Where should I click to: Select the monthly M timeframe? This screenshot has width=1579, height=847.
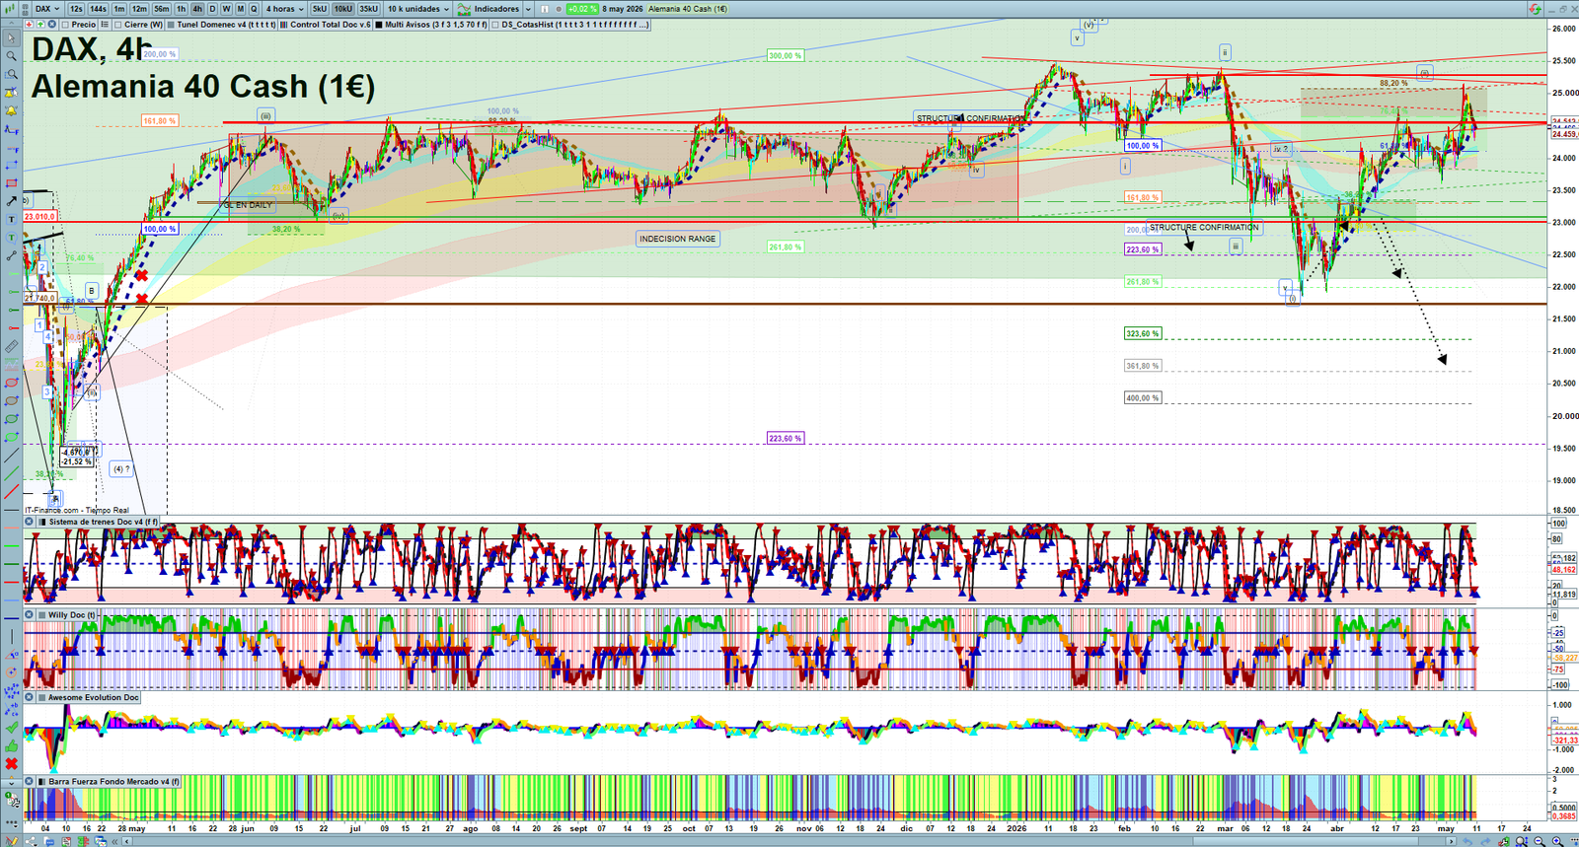[x=240, y=9]
